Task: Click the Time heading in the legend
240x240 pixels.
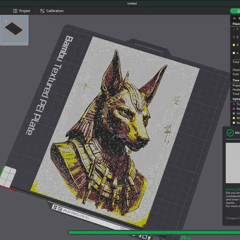Action: (x=236, y=80)
